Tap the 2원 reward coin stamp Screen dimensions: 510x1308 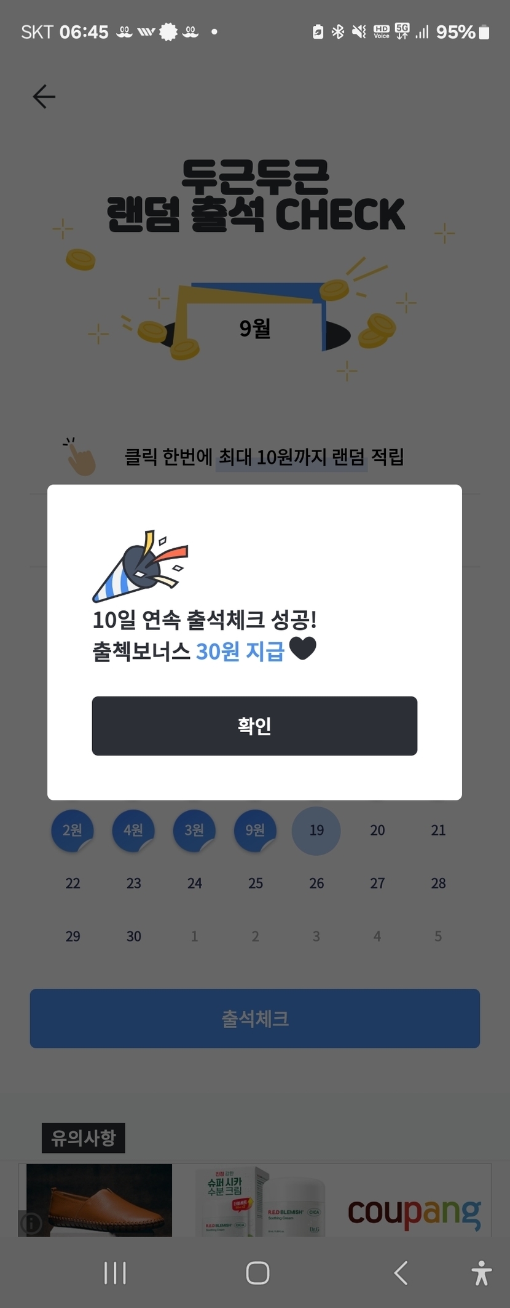[x=73, y=831]
